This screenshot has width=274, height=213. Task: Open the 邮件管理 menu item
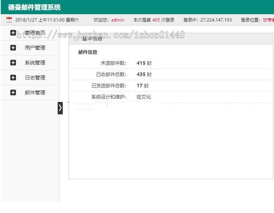click(35, 92)
